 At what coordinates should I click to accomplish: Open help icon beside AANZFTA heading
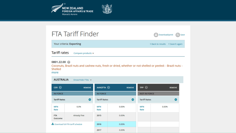pos(109,87)
